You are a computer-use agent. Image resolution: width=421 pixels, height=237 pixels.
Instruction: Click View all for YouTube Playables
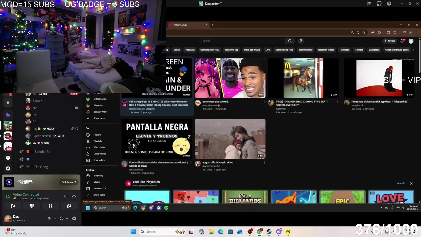tap(400, 183)
